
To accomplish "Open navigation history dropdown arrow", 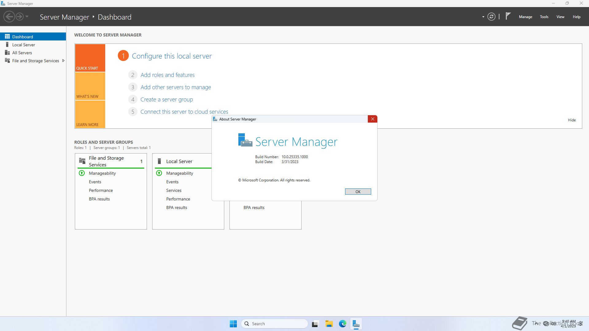I will click(x=27, y=17).
